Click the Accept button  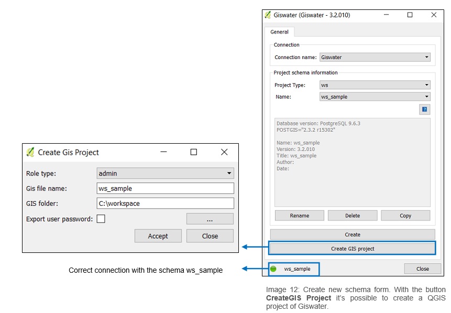coord(158,236)
